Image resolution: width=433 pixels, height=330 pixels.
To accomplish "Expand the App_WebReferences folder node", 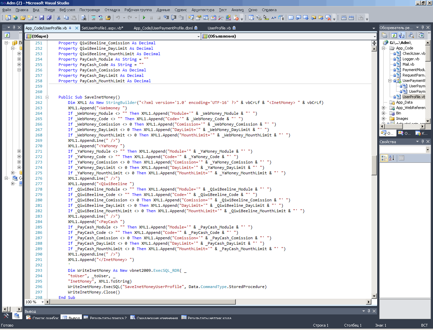I will 384,108.
